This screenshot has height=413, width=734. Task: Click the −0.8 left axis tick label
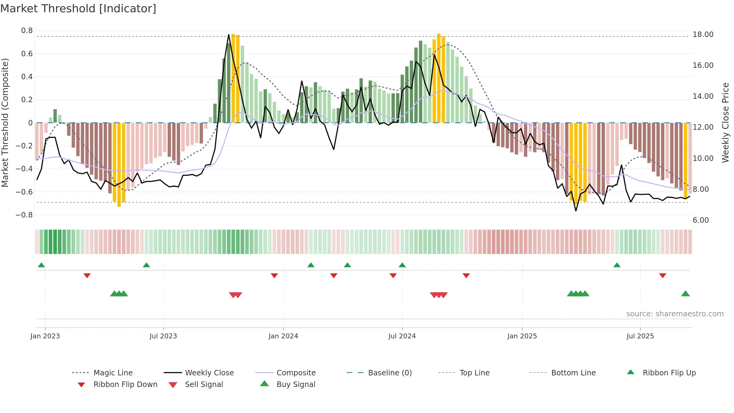tap(24, 215)
